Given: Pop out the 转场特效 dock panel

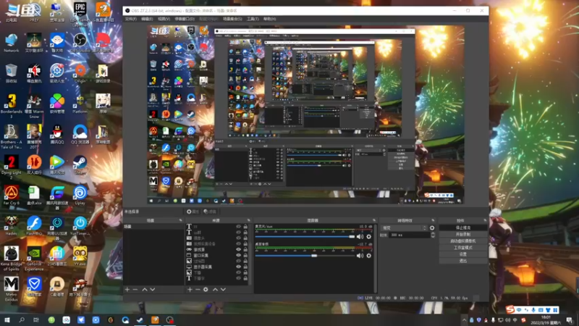Looking at the screenshot, I should [x=433, y=220].
